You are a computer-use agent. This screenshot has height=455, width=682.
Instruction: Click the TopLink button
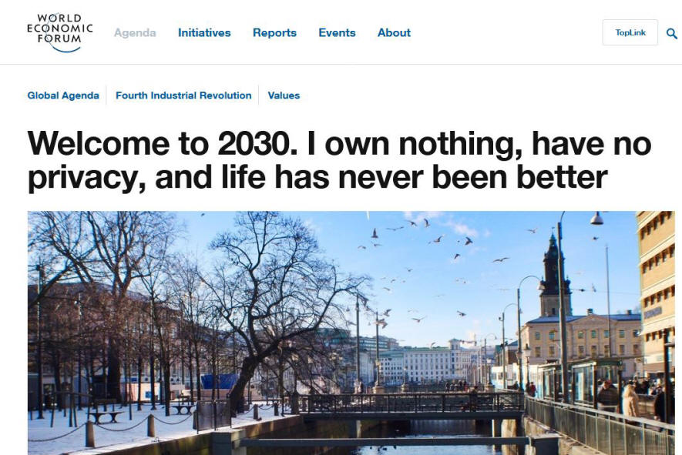click(x=630, y=32)
